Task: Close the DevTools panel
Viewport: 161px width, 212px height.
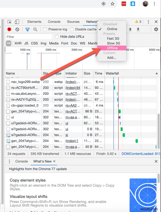Action: pos(156,22)
